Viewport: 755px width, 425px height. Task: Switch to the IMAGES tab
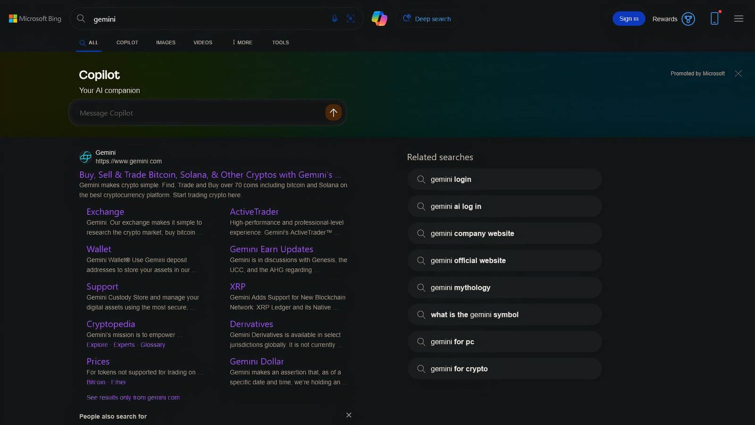[x=166, y=42]
